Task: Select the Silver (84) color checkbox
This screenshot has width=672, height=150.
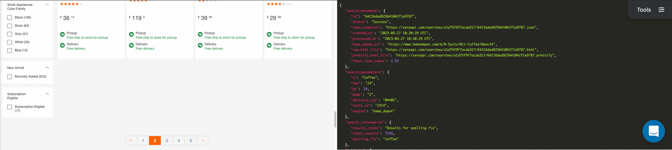Action: (10, 26)
